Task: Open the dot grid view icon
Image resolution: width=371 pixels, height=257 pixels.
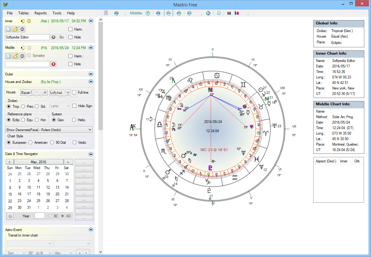Action: tap(229, 13)
